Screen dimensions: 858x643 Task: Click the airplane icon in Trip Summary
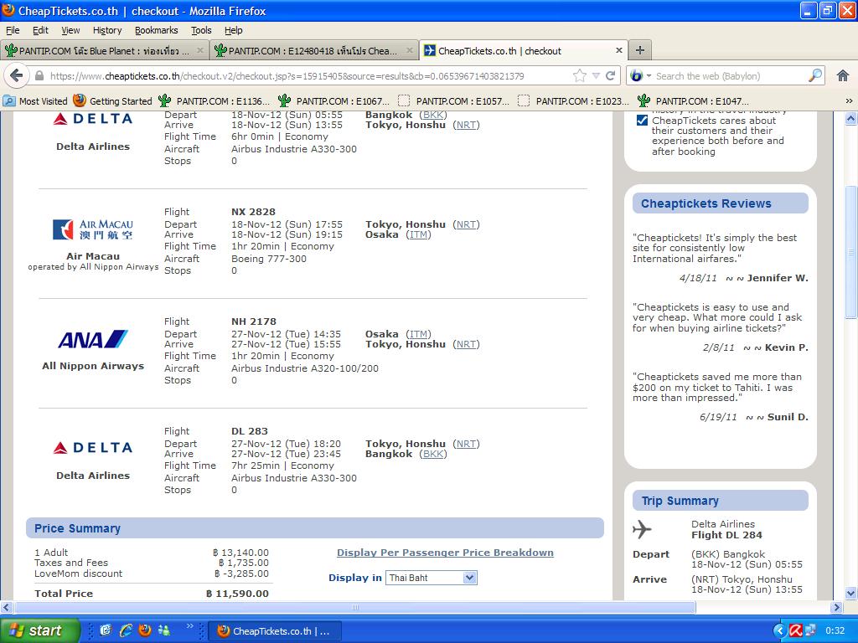[642, 529]
